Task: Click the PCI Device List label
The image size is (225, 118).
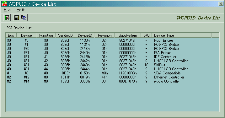Action: 19,28
